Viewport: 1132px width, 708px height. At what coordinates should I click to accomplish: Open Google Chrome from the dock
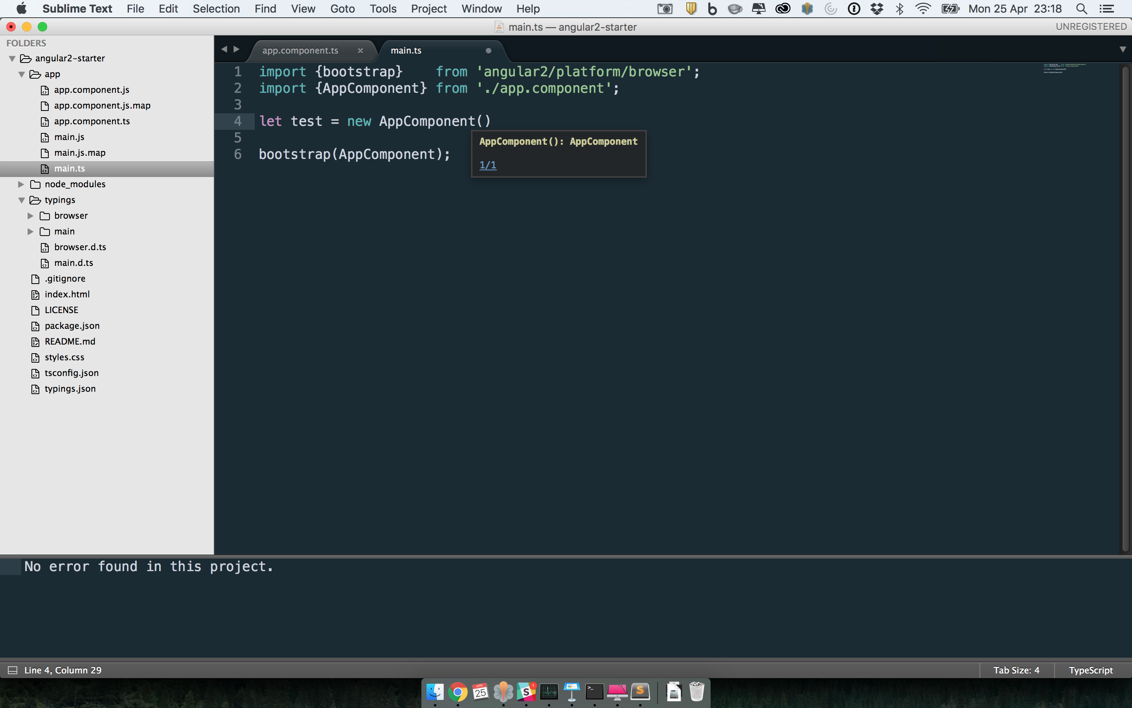tap(458, 691)
